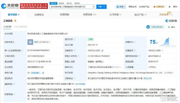
Task: Open the info icon beside 组织机构代码
Action: pyautogui.click(x=139, y=56)
